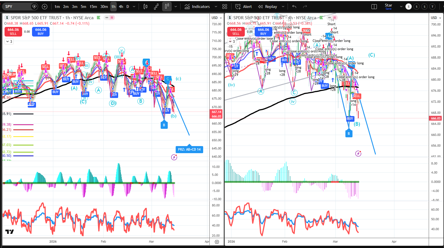Image resolution: width=444 pixels, height=248 pixels.
Task: Click the purple lightning event marker on 4h chart
Action: [358, 153]
